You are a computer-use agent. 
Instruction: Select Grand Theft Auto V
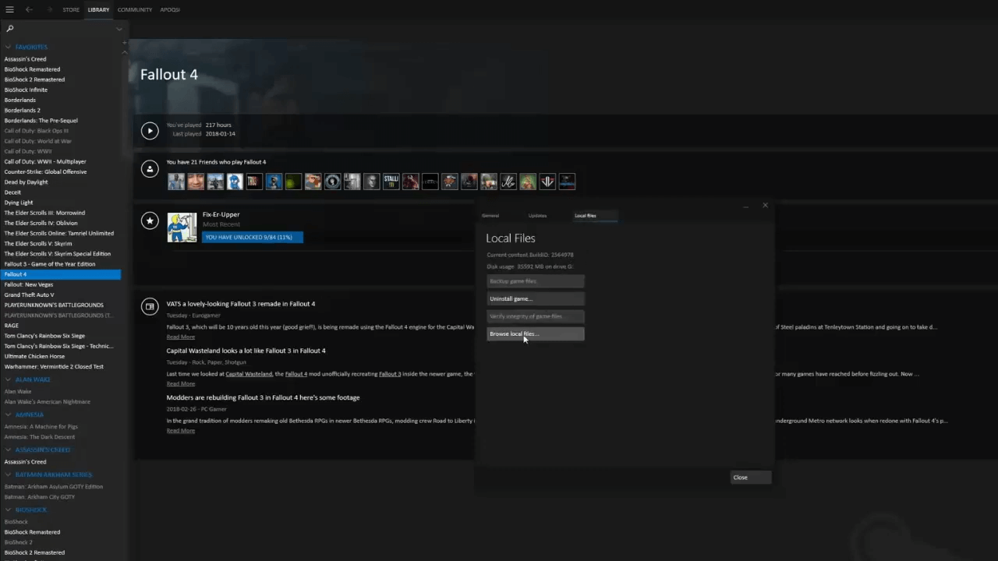tap(29, 295)
